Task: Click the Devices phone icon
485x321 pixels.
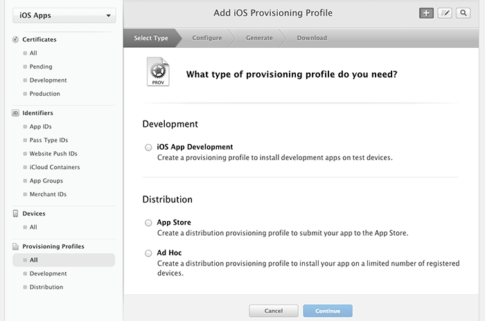Action: click(16, 214)
